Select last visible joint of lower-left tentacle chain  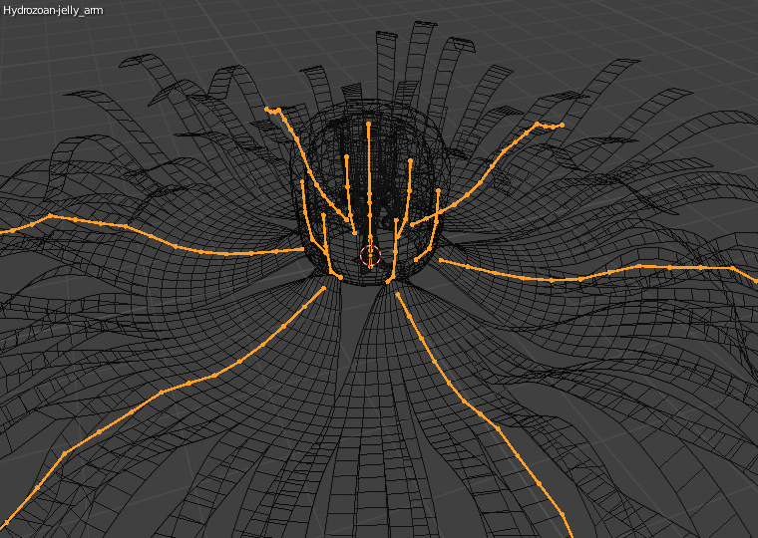click(8, 522)
